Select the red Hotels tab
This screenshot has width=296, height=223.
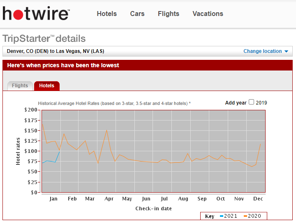click(x=47, y=86)
